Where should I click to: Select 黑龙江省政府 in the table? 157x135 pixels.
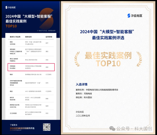click(x=14, y=59)
